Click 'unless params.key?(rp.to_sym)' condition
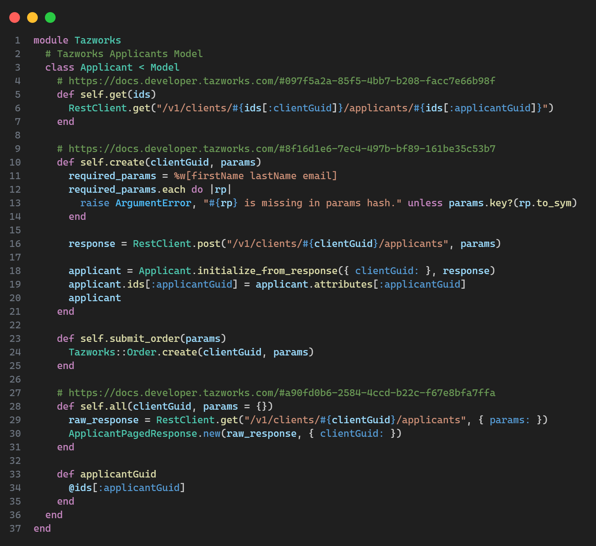Image resolution: width=596 pixels, height=546 pixels. coord(492,203)
